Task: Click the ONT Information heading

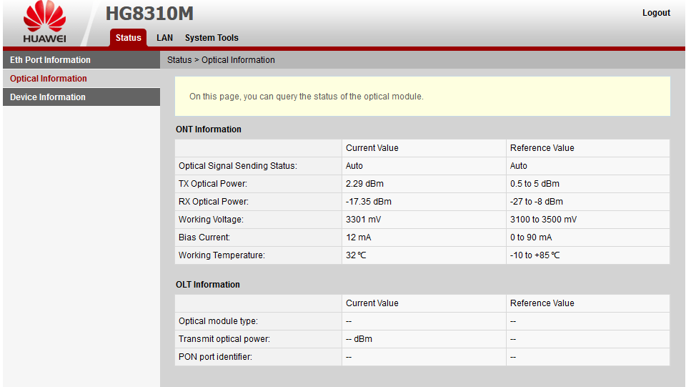Action: [x=209, y=129]
